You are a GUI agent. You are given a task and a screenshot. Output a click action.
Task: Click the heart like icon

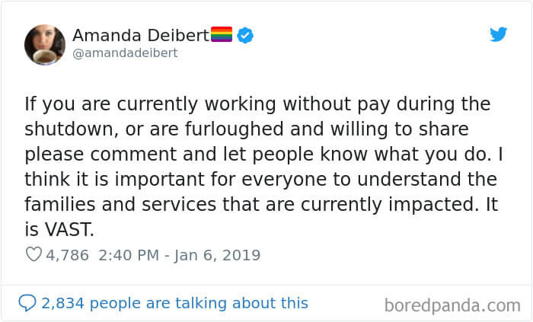(x=34, y=254)
